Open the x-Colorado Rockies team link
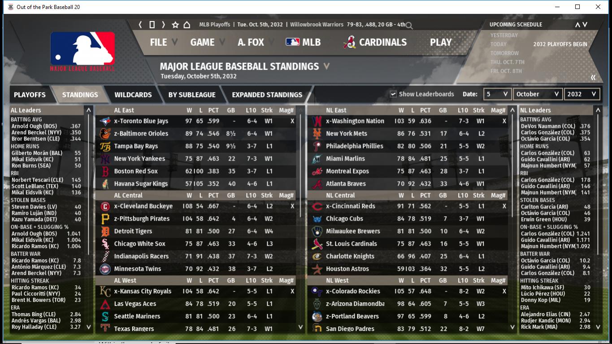Screen dimensions: 612x344 coord(353,292)
